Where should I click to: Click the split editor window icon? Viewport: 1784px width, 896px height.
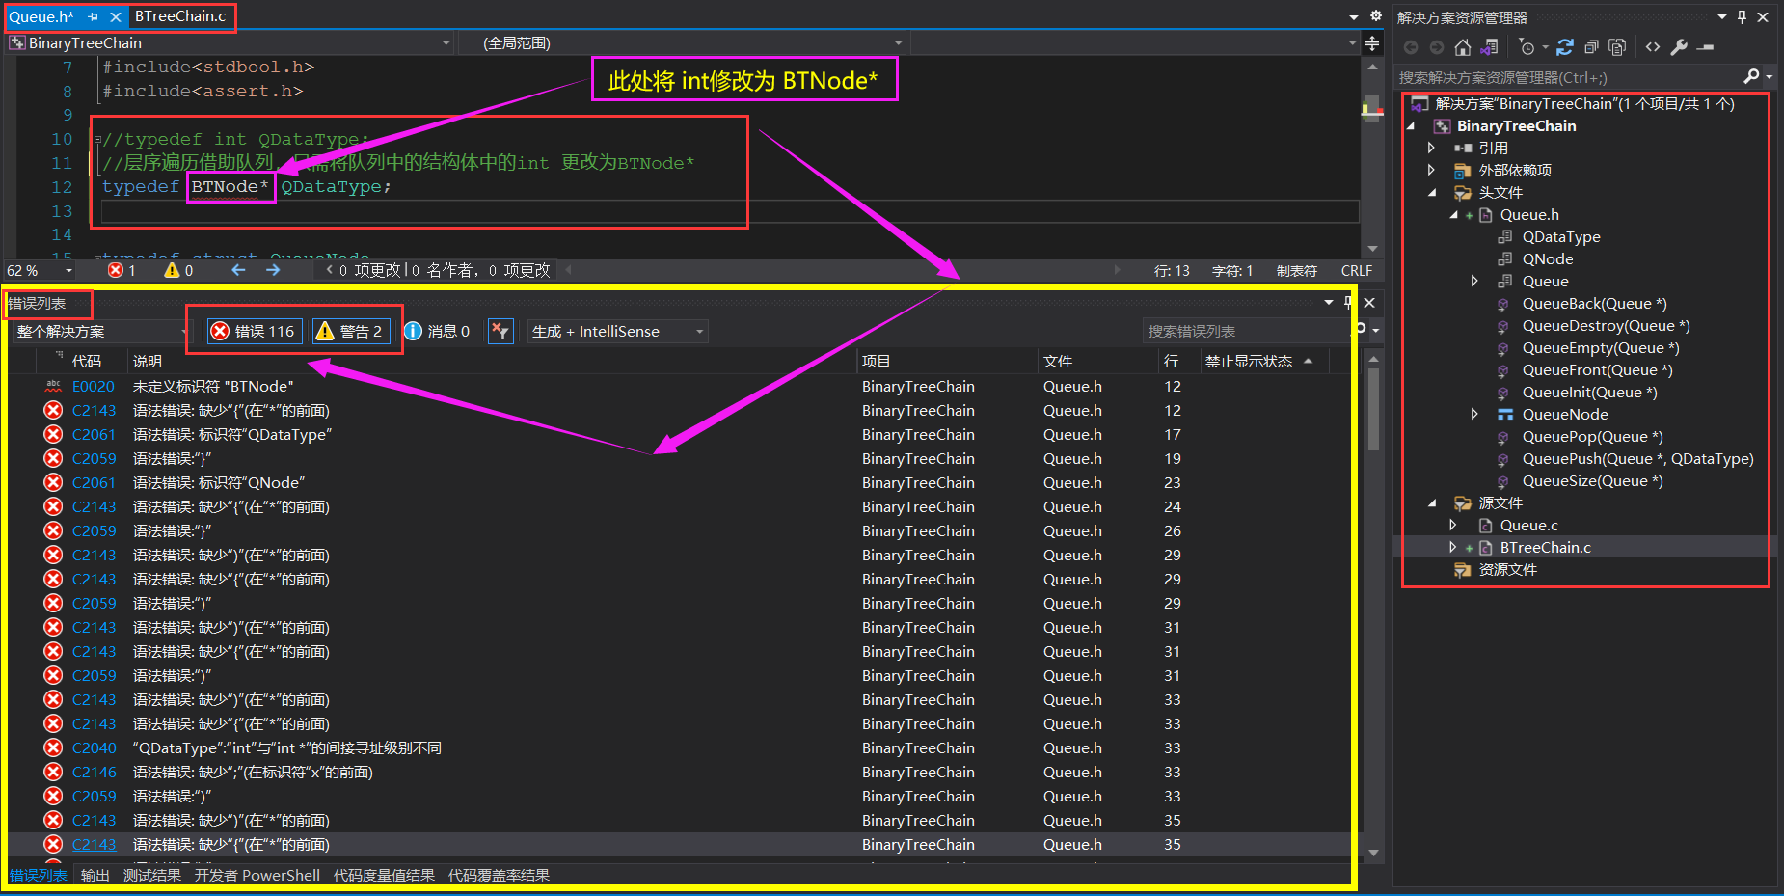pyautogui.click(x=1372, y=43)
